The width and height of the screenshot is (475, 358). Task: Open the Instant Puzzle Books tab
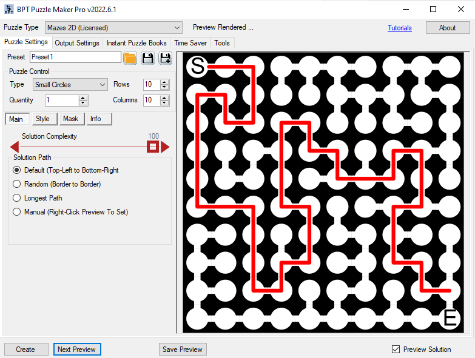coord(136,43)
